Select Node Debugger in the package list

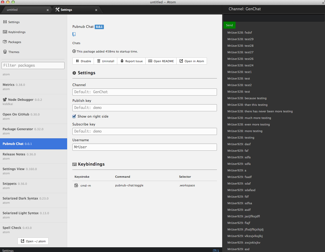click(21, 100)
